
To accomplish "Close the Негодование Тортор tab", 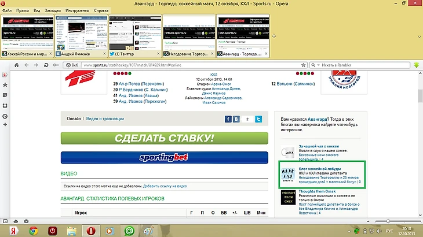I will point(212,54).
